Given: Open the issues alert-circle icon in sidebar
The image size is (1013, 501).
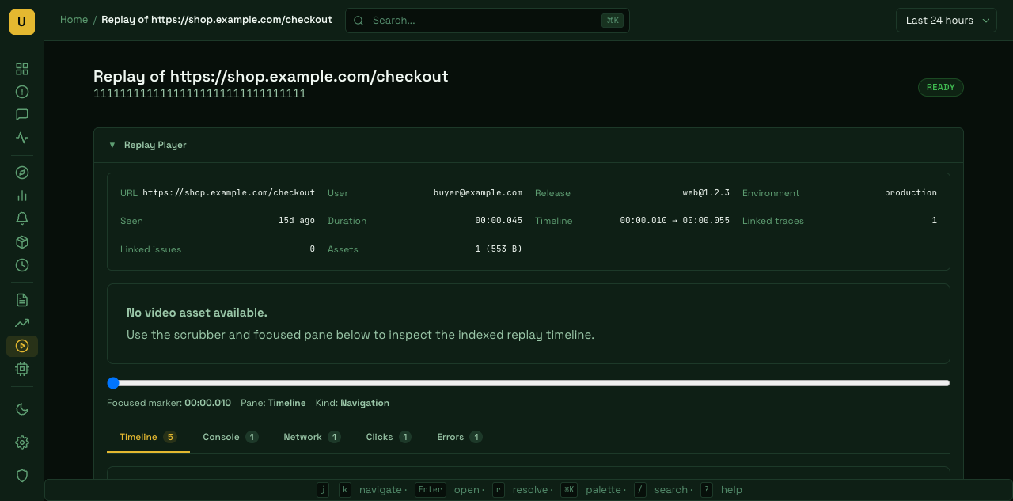Looking at the screenshot, I should pyautogui.click(x=22, y=92).
